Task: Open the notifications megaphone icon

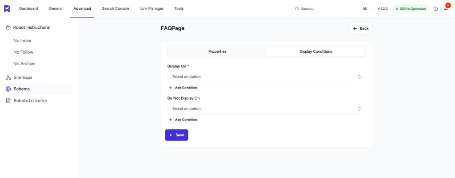Action: click(446, 9)
